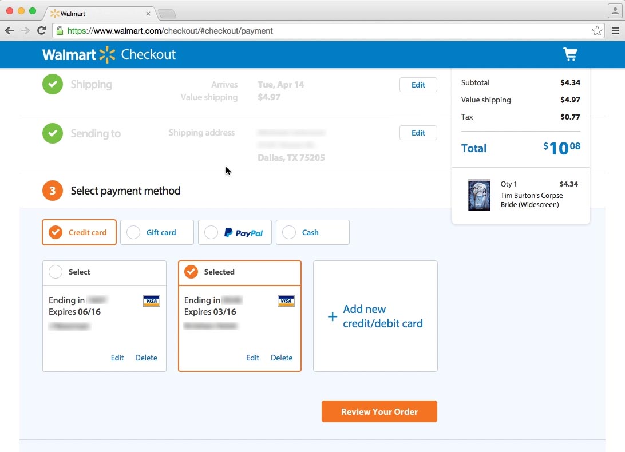Open the shopping cart icon
The height and width of the screenshot is (452, 625).
[570, 54]
